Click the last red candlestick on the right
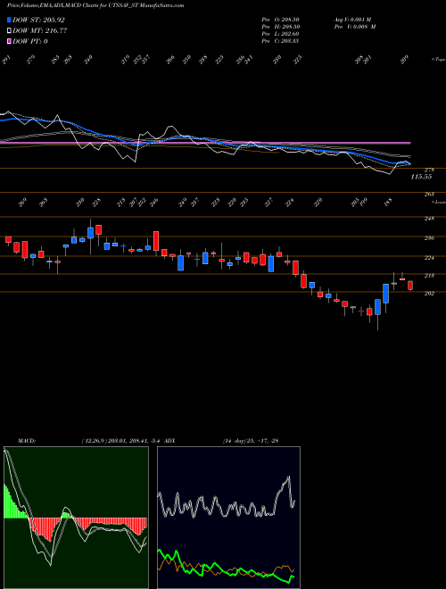This screenshot has width=446, height=589. [410, 286]
